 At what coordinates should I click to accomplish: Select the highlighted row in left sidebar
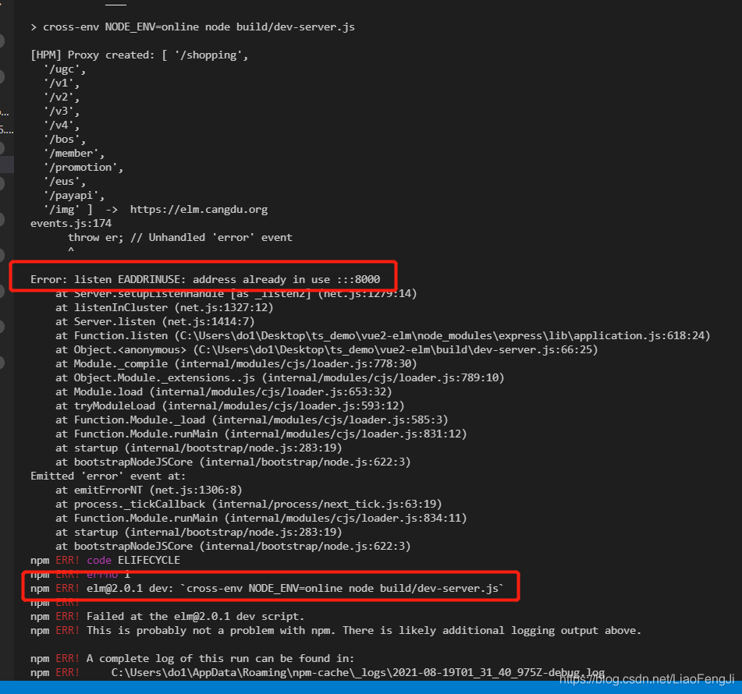coord(7,164)
